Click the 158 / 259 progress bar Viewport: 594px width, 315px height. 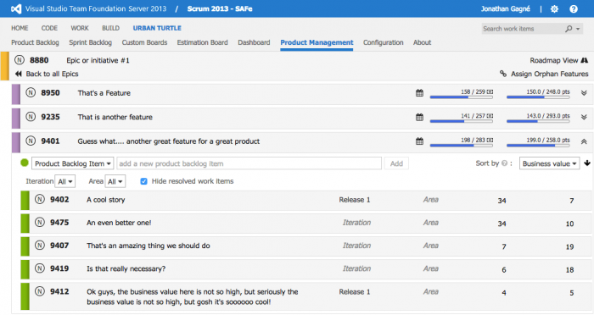tap(462, 97)
